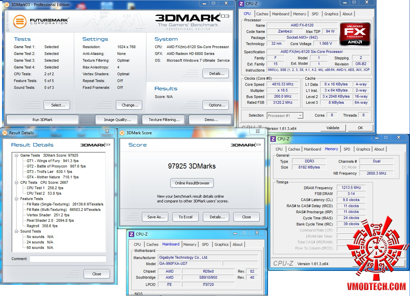
Task: Click the Online ResultBrowser button
Action: 192,183
